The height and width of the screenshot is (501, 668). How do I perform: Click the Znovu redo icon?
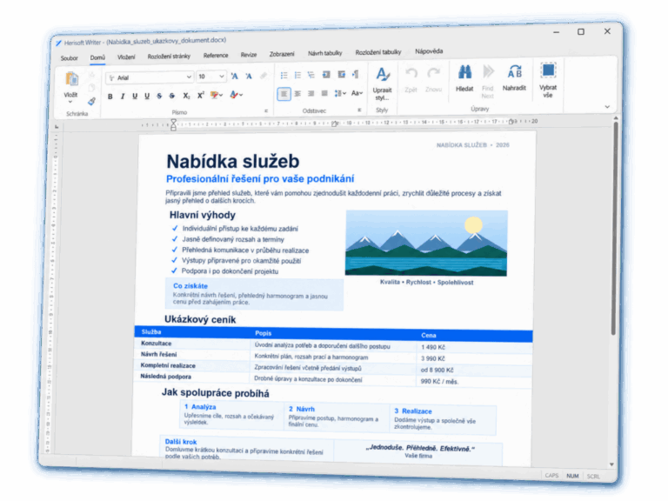coord(433,73)
